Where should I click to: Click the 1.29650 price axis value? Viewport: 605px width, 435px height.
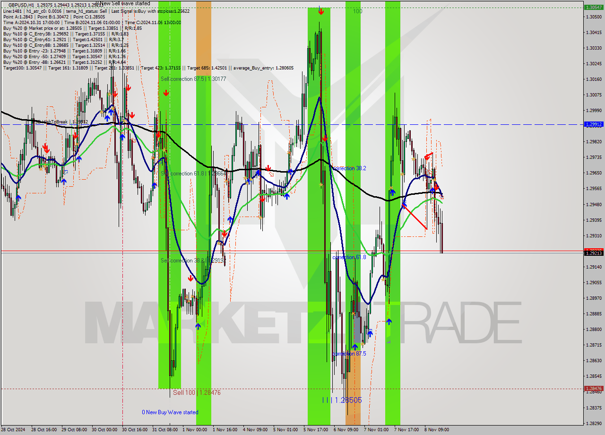pyautogui.click(x=594, y=173)
